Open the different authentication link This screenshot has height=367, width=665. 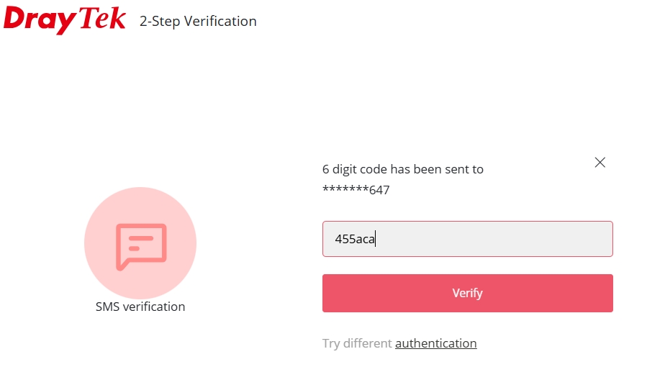(x=436, y=343)
